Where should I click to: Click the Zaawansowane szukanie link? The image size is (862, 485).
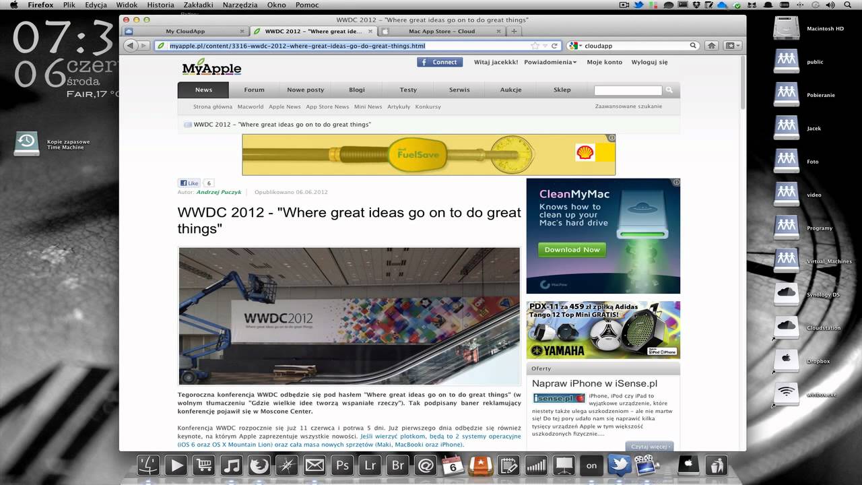click(x=628, y=106)
